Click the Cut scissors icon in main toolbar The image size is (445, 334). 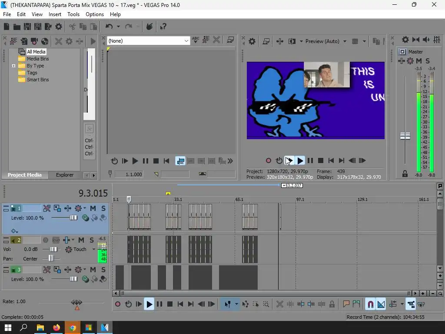(73, 27)
